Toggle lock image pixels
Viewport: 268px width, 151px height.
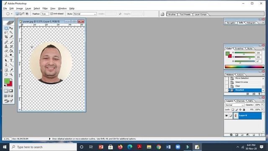click(x=237, y=109)
